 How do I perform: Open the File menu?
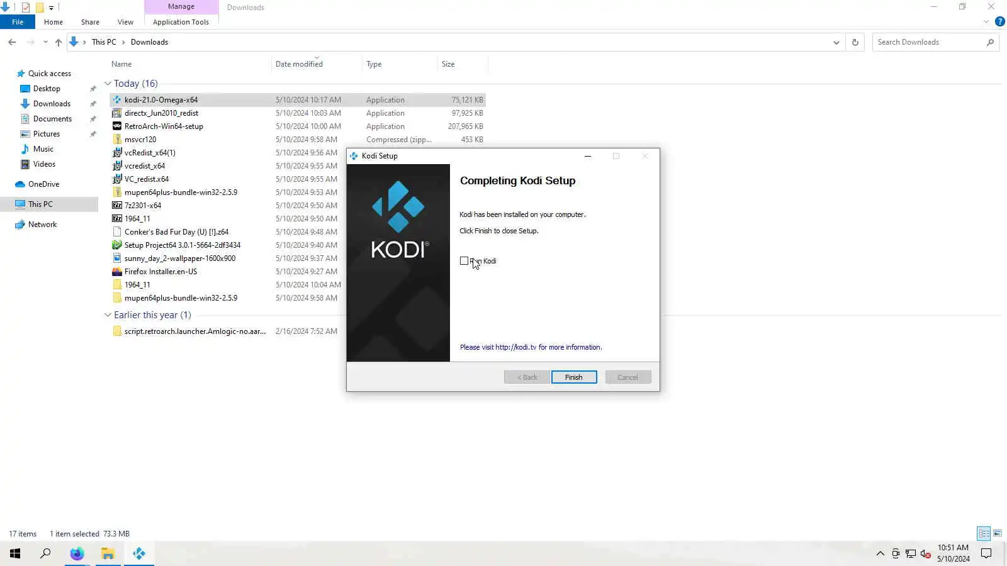(x=18, y=22)
